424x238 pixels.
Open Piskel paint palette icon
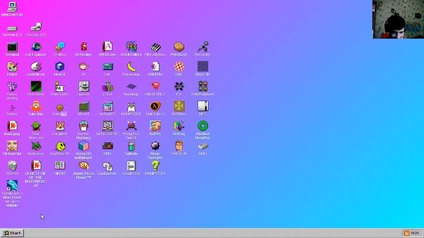(x=12, y=67)
